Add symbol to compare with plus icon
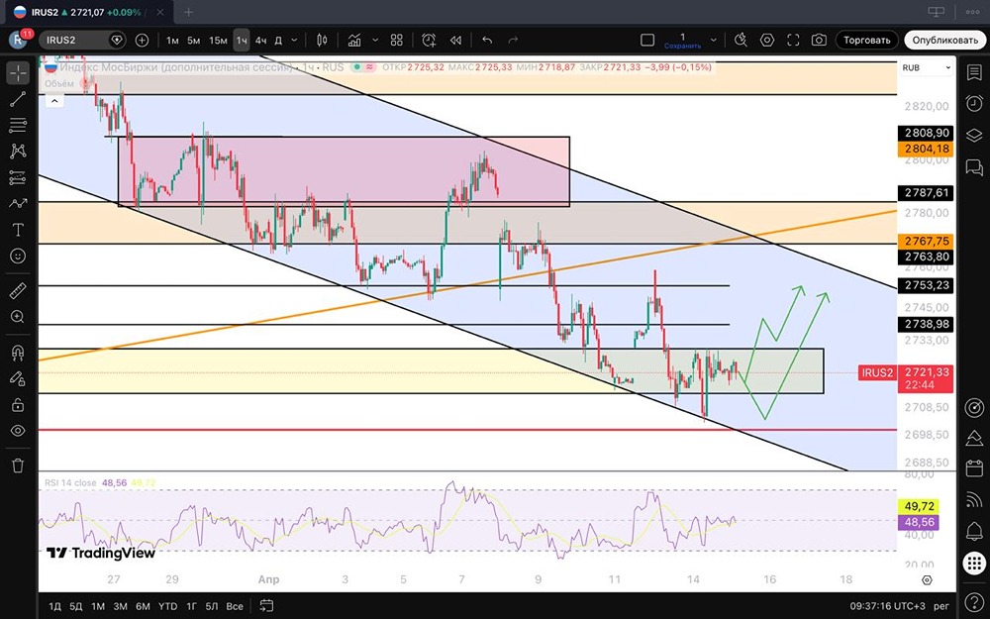Viewport: 990px width, 619px height. [x=142, y=40]
